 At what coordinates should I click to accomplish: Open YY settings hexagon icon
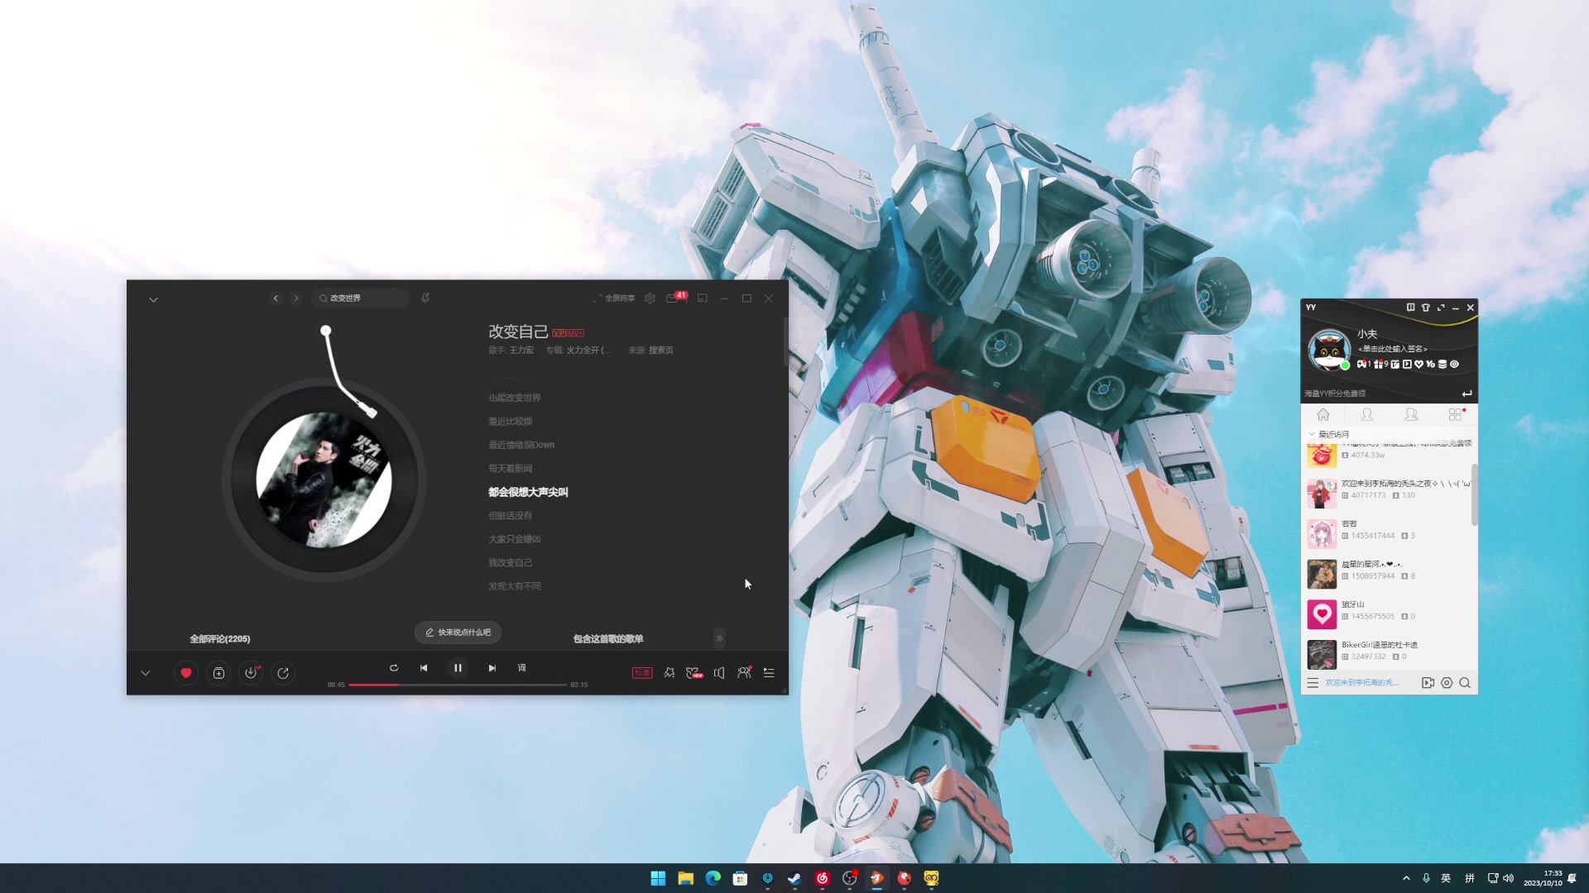(x=1447, y=683)
